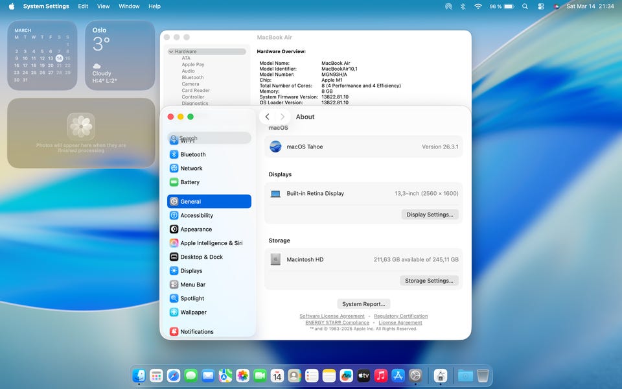
Task: Click the Display Settings button
Action: pos(430,215)
